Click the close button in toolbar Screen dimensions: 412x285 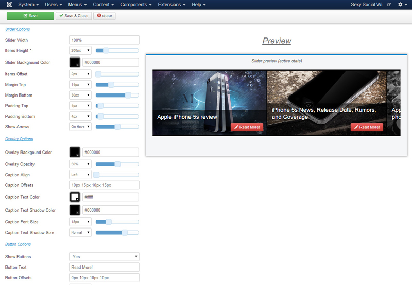click(x=105, y=16)
